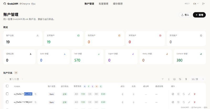Click the bulk delete trash icon in the table toolbar
Image resolution: width=210 pixels, height=109 pixels.
[x=186, y=79]
